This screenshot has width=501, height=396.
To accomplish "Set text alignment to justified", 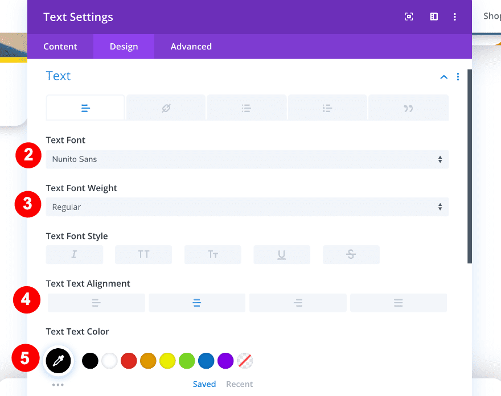I will tap(399, 303).
